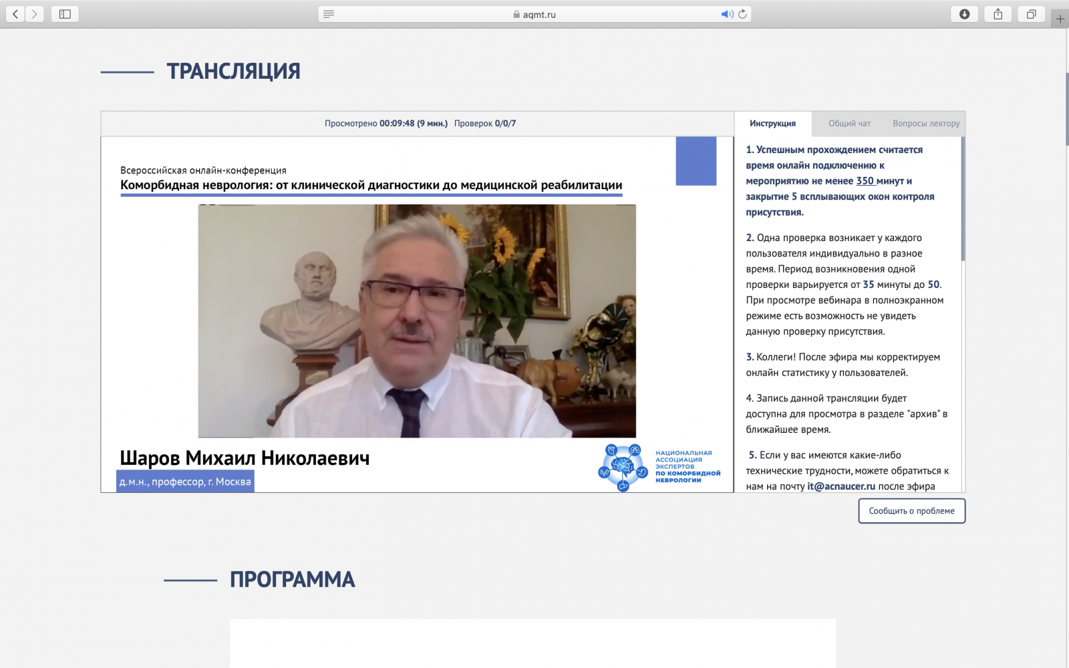Switch to the Инструкция tab
Viewport: 1069px width, 668px height.
772,124
